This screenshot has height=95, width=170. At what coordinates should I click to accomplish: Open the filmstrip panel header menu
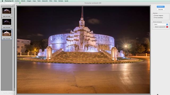(13, 6)
